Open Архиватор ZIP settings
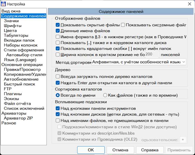This screenshot has height=155, width=195. point(18,118)
